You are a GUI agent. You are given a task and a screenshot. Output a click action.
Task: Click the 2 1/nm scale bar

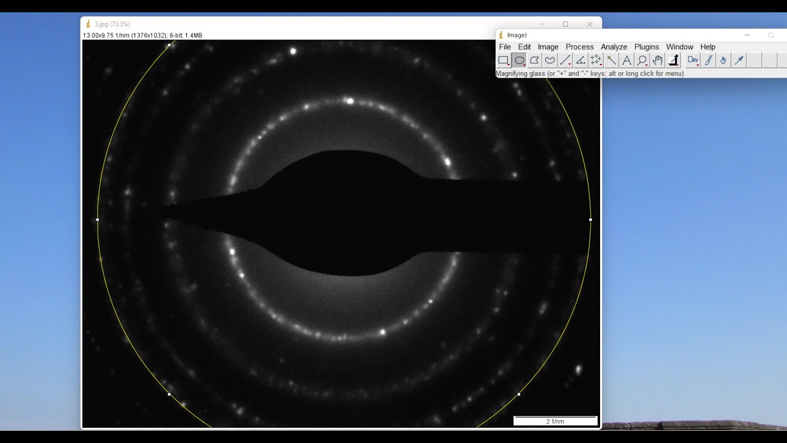555,421
